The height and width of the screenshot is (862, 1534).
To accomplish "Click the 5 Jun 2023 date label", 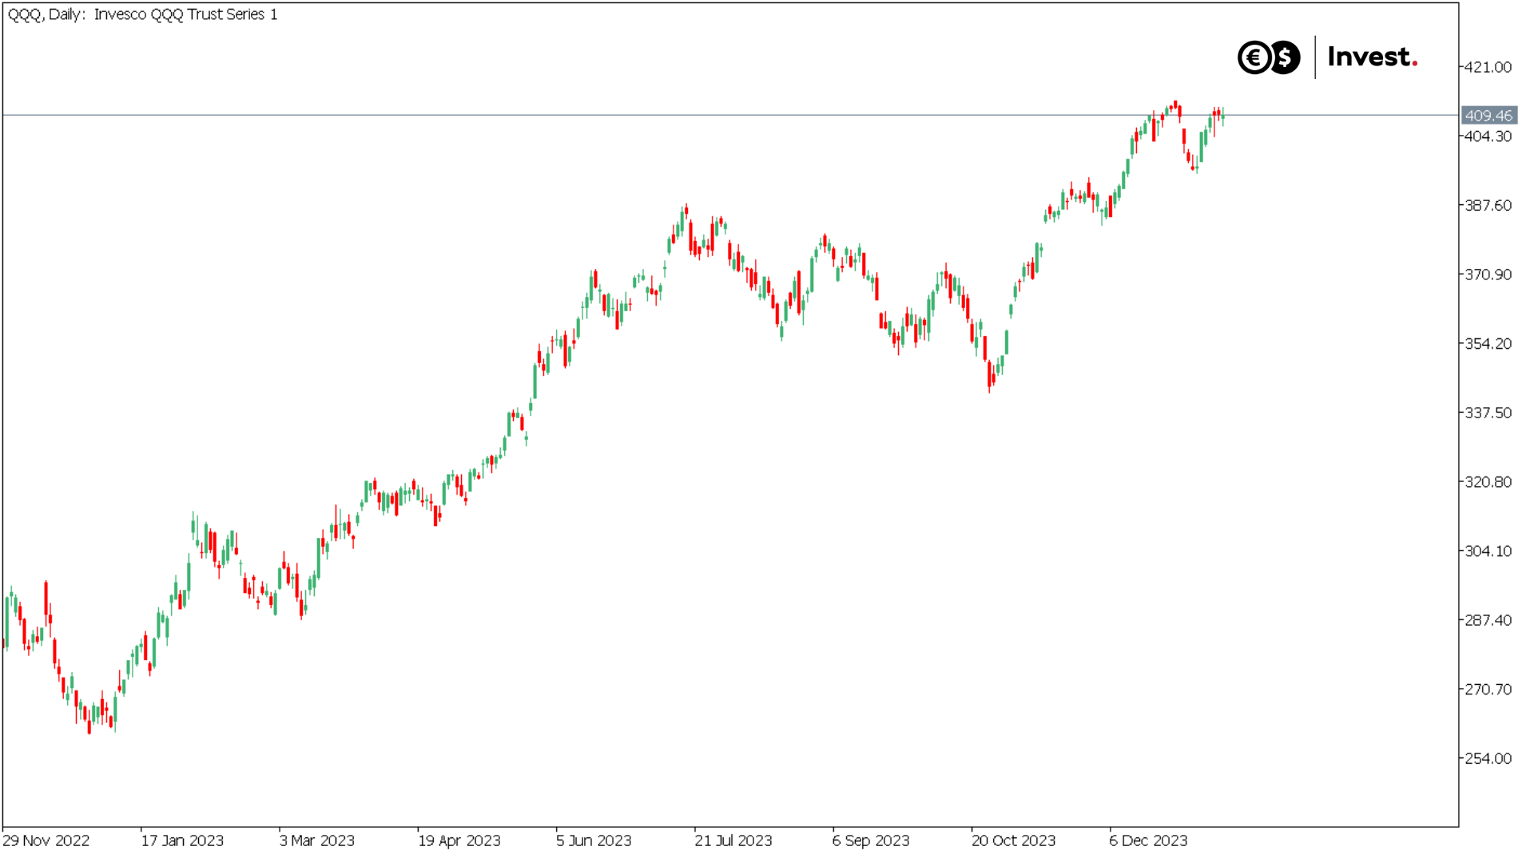I will [x=594, y=840].
